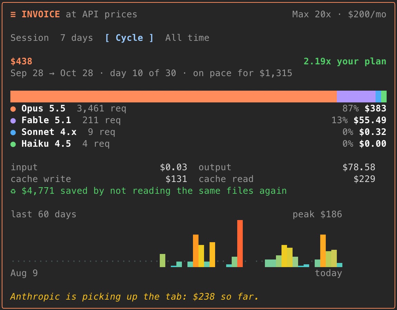Click the purple Fable 5.1 legend dot

click(13, 121)
